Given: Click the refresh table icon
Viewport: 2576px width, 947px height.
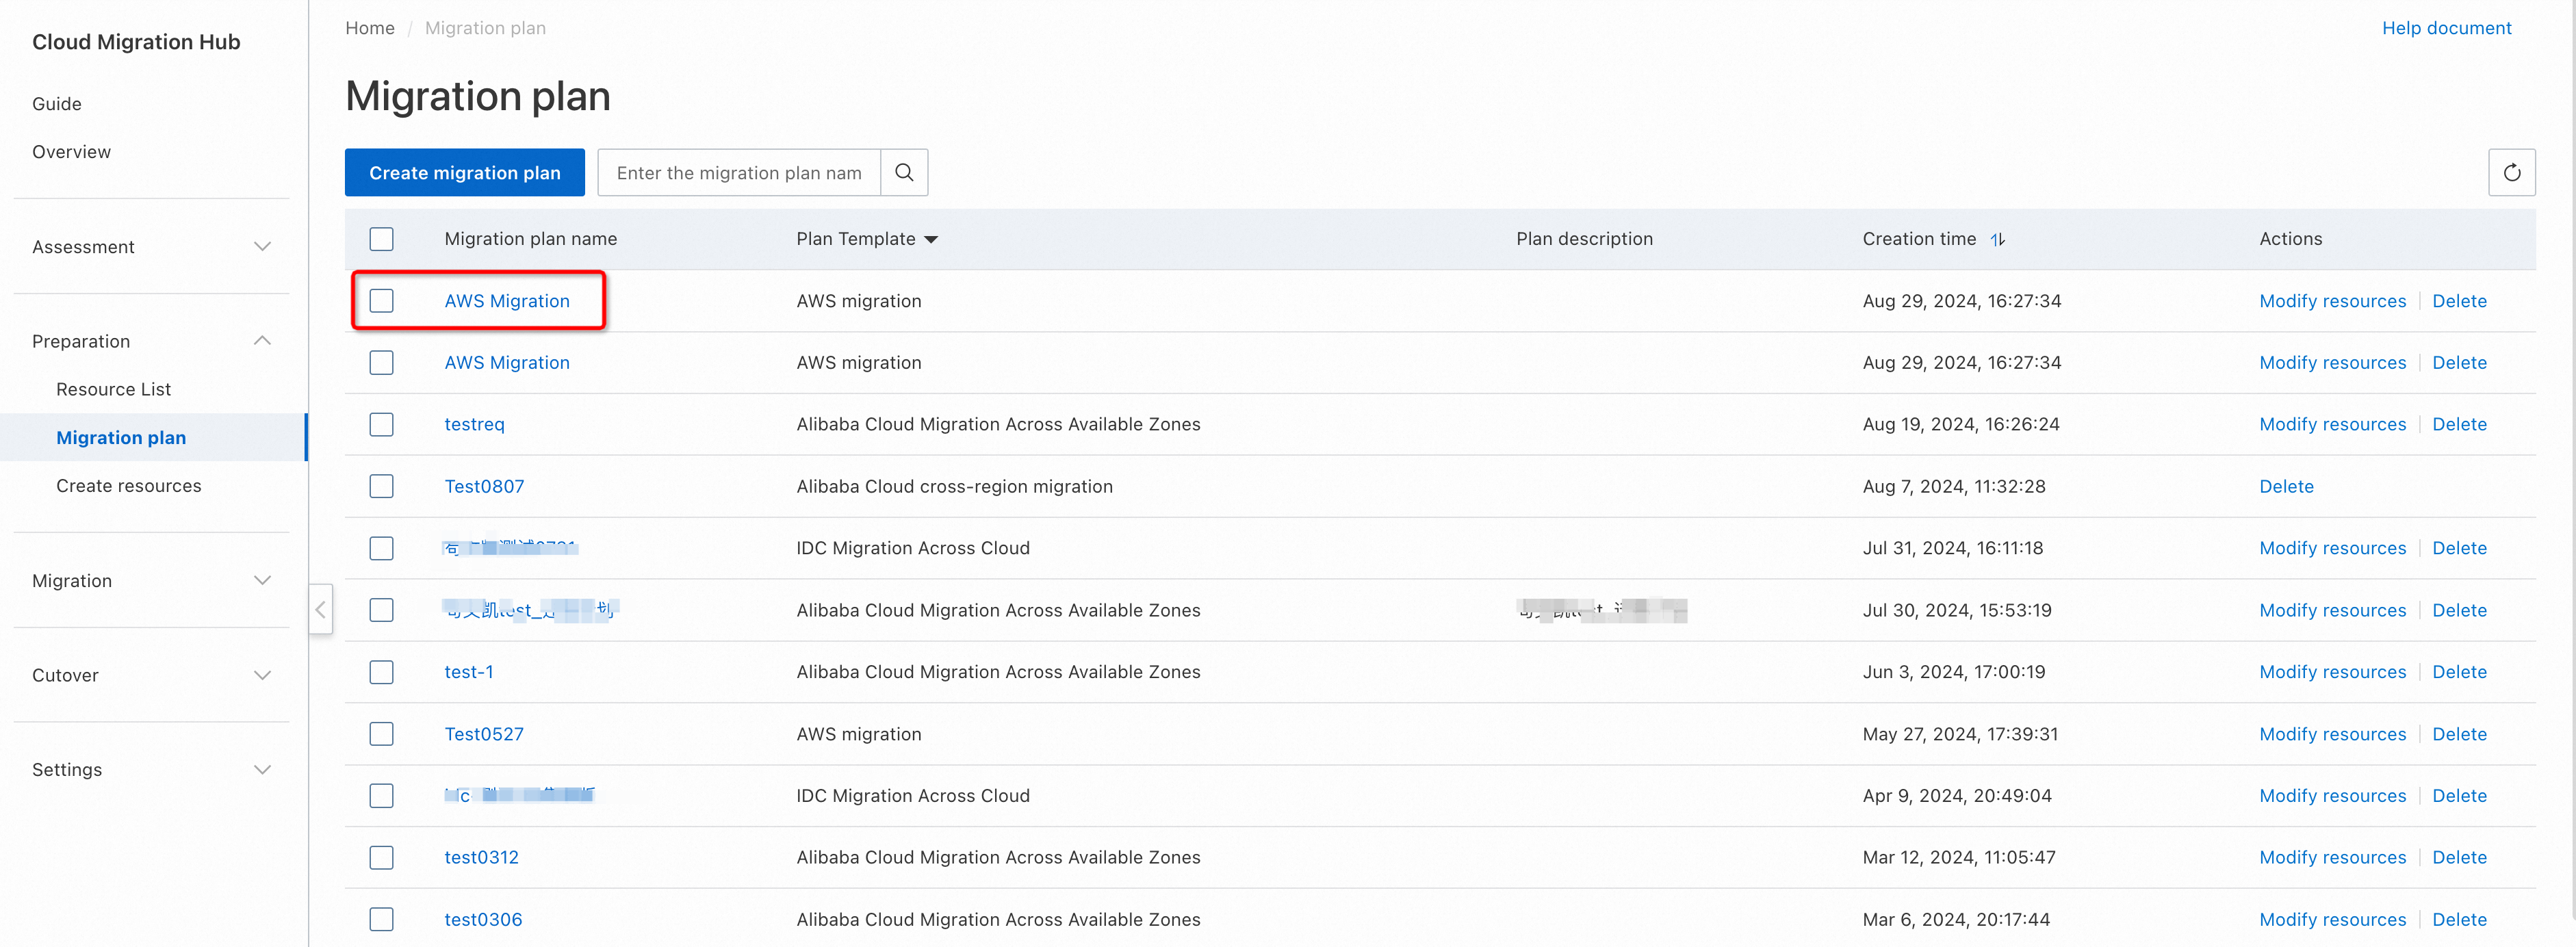Looking at the screenshot, I should 2511,172.
